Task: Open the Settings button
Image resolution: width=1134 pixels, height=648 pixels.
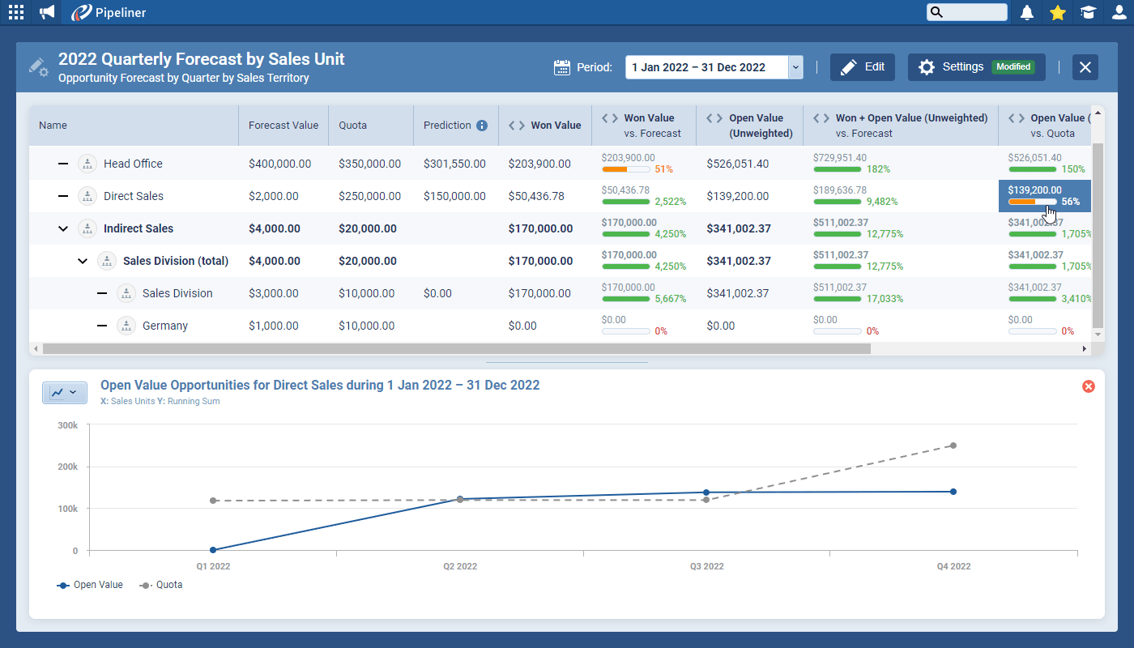Action: pyautogui.click(x=976, y=67)
